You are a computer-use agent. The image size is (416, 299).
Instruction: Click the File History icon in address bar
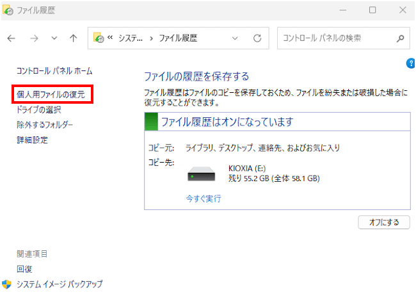(99, 38)
